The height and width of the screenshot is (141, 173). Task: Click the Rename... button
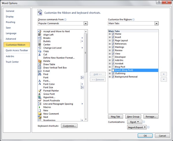coord(151,116)
